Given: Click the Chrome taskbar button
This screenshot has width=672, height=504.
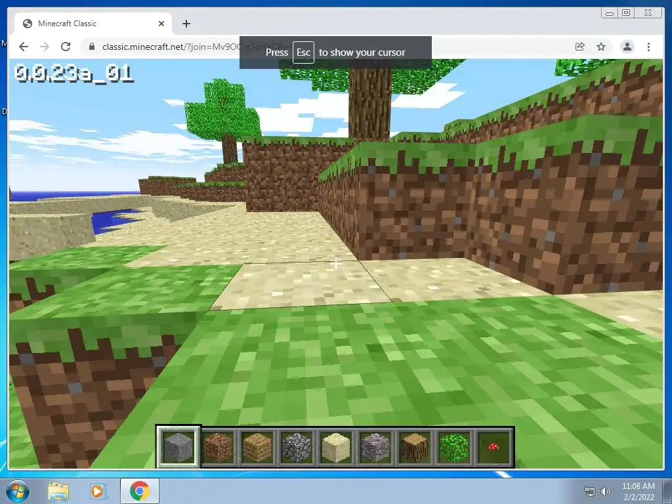Looking at the screenshot, I should (139, 491).
